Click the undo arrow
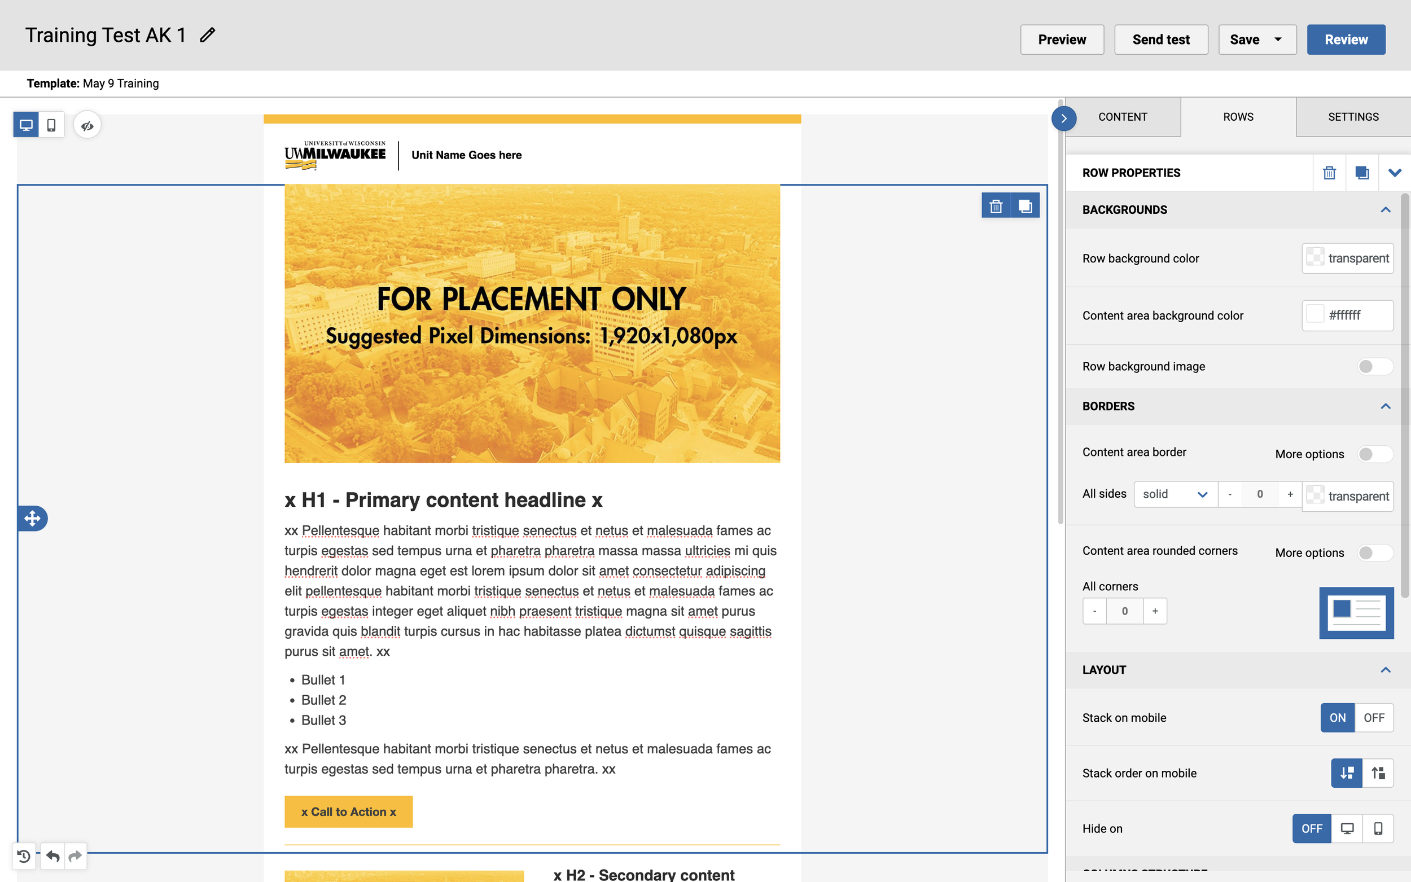 tap(52, 855)
